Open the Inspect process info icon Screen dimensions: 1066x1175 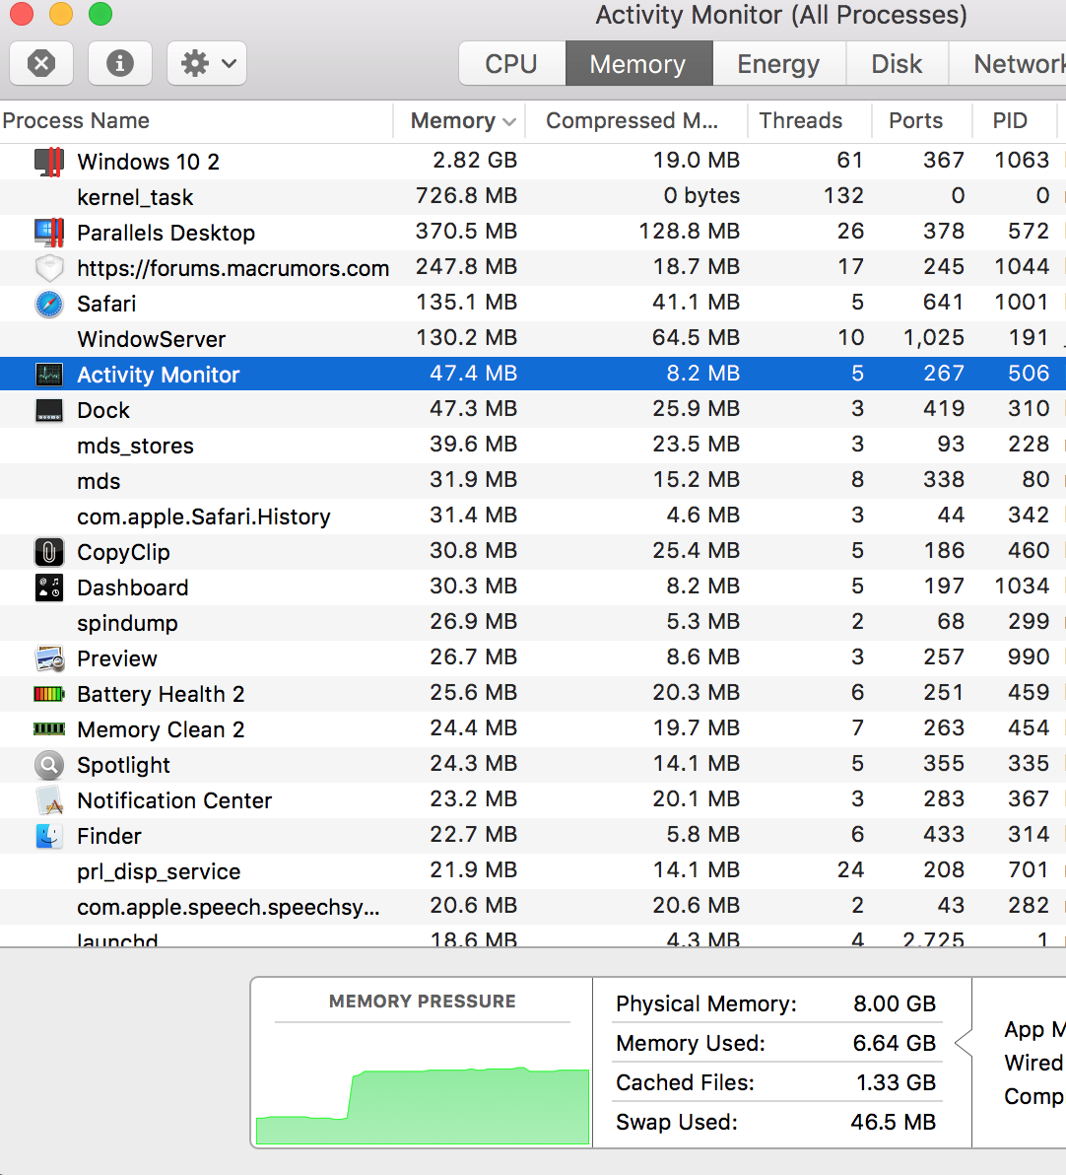click(120, 64)
